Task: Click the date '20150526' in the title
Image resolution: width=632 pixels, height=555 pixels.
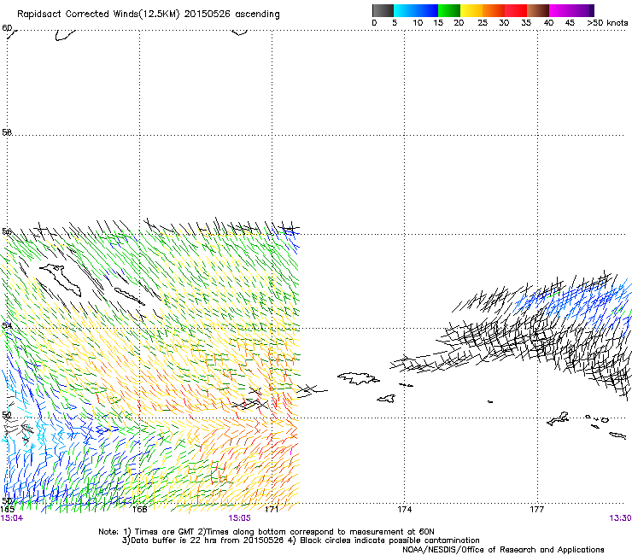Action: tap(207, 14)
